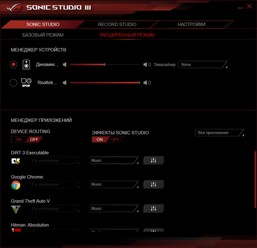Open Google Chrome Music effect dropdown
Viewport: 257px width, 248px height.
(114, 184)
